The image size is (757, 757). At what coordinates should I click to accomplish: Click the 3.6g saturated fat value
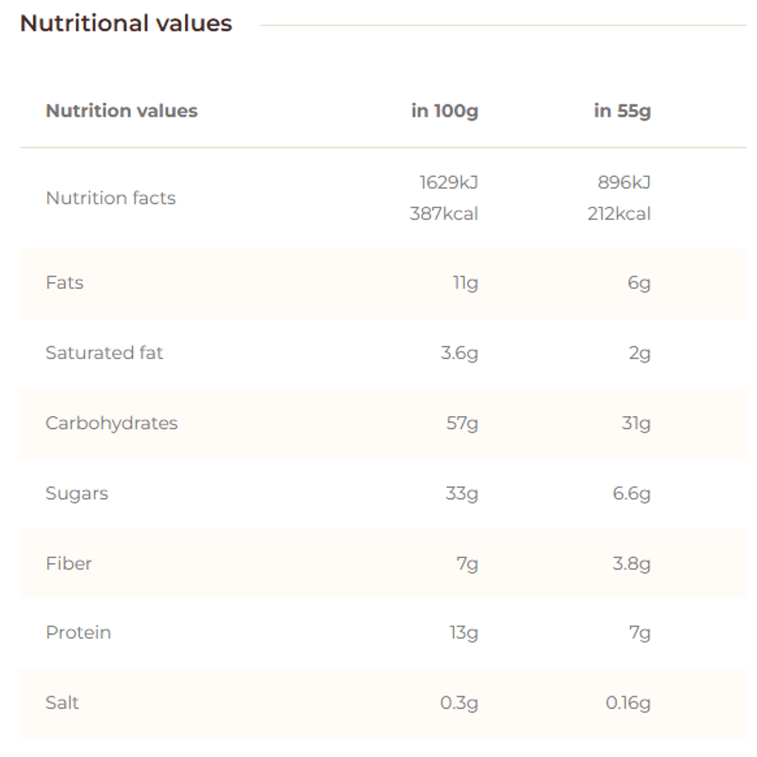tap(459, 353)
